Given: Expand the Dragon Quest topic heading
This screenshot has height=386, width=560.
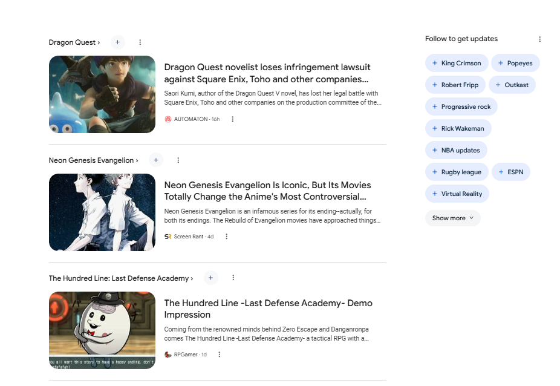Looking at the screenshot, I should click(74, 42).
